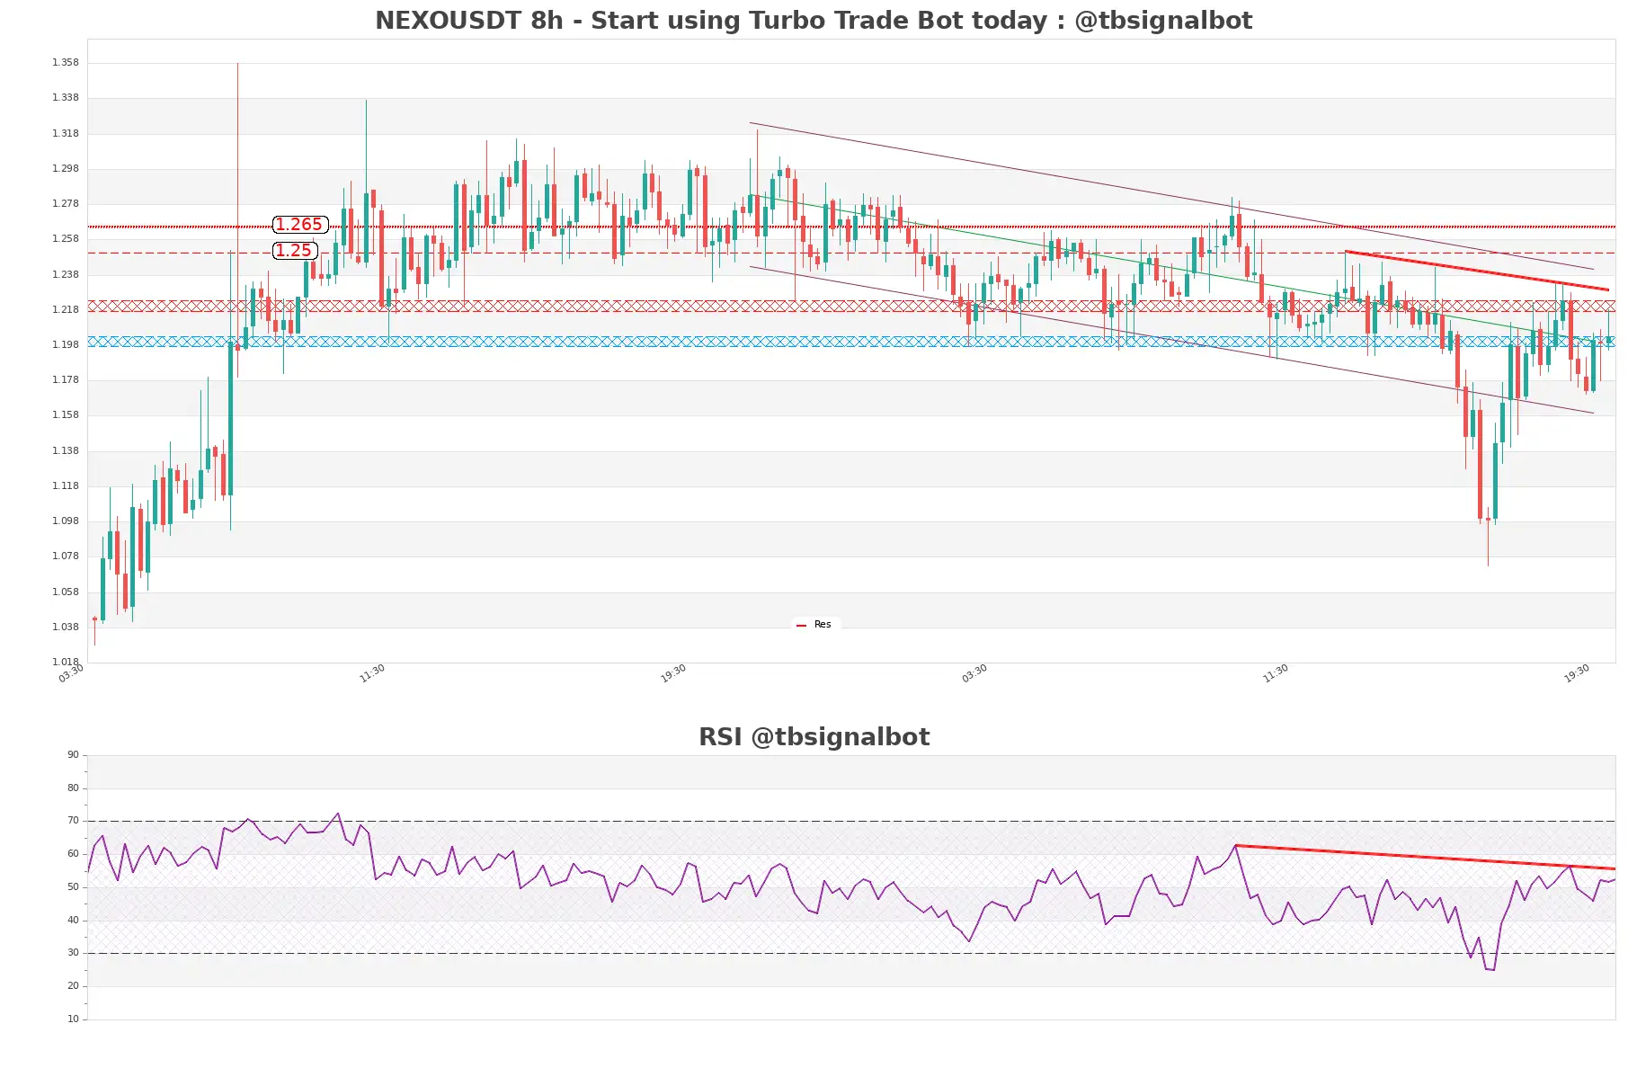Click the RSI 80 axis label
Viewport: 1628px width, 1086px height.
click(74, 788)
